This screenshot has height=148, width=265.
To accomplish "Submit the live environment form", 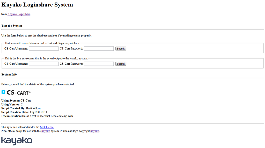I will coord(121,64).
